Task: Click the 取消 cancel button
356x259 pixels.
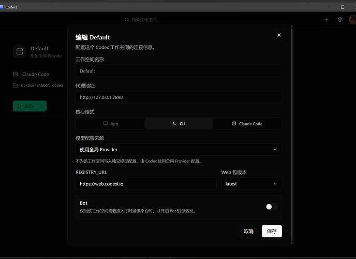Action: pos(248,231)
